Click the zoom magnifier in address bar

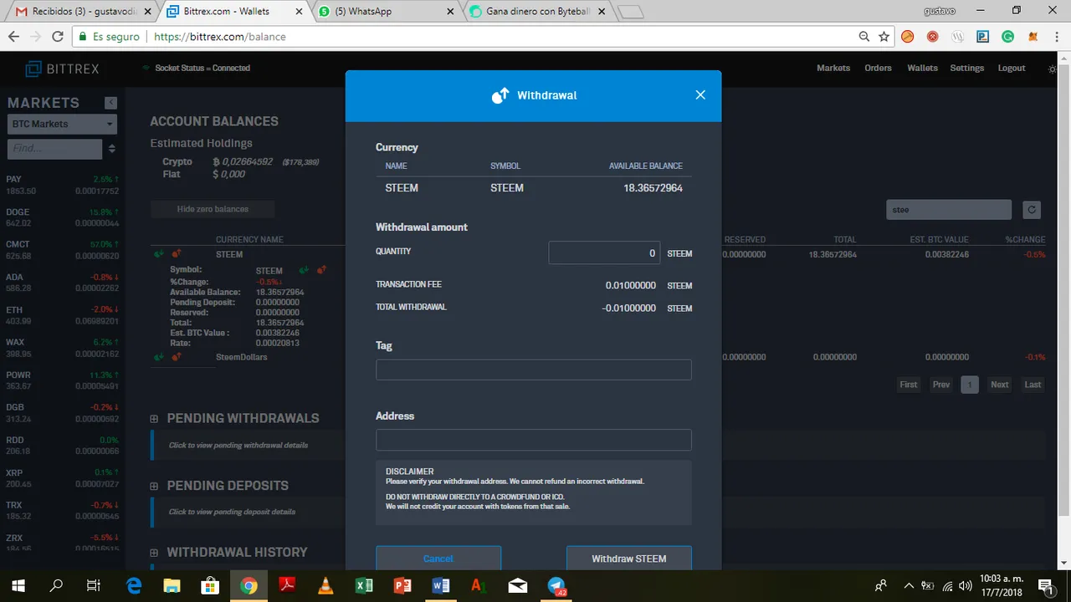(864, 37)
